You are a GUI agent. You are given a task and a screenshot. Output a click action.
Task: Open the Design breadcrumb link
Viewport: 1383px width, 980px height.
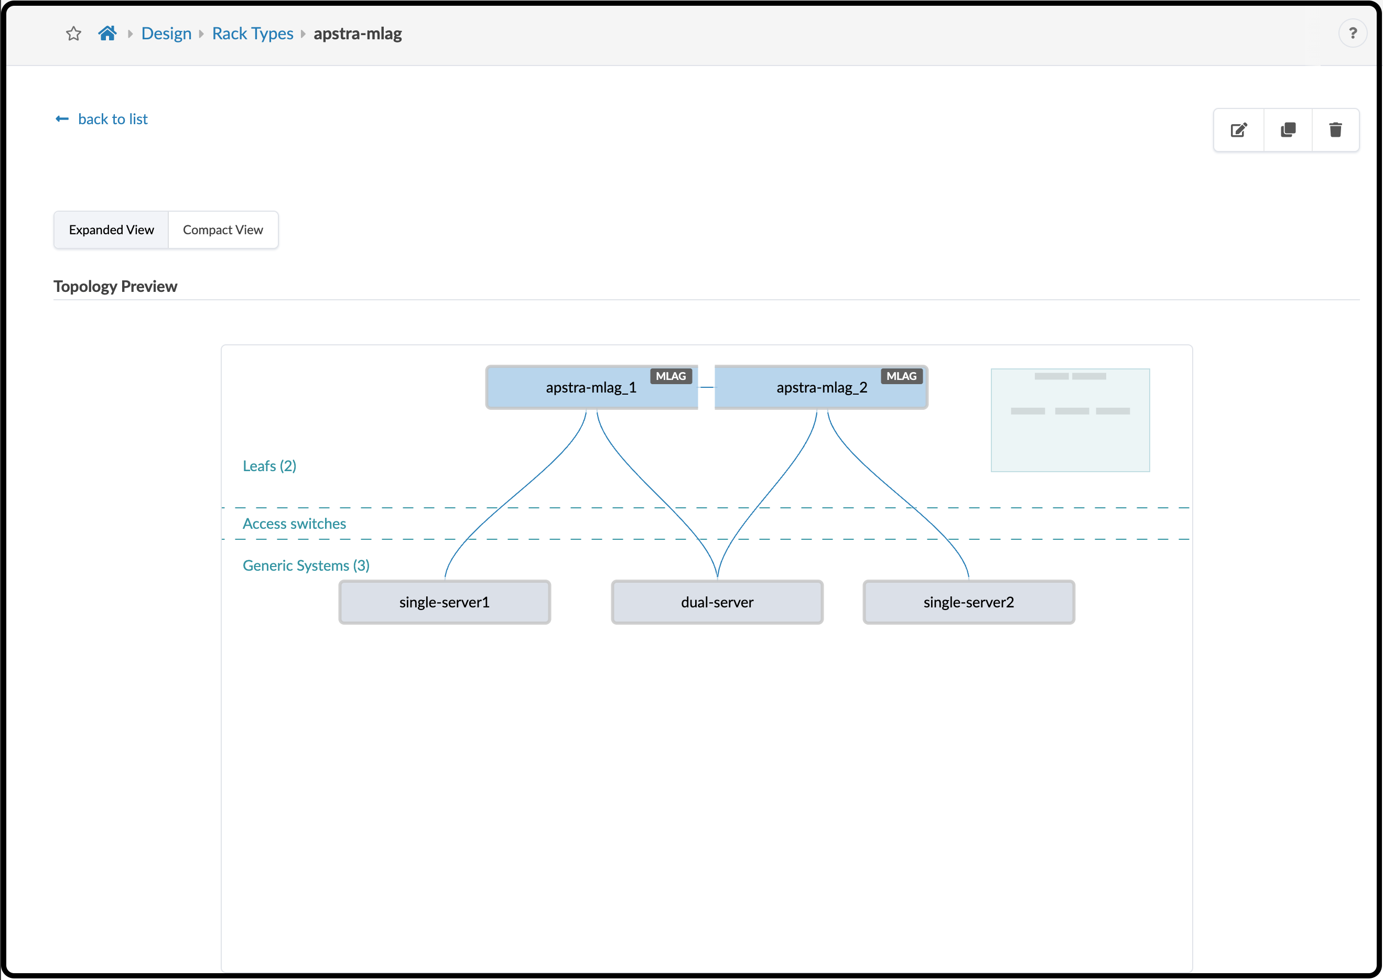click(x=166, y=33)
